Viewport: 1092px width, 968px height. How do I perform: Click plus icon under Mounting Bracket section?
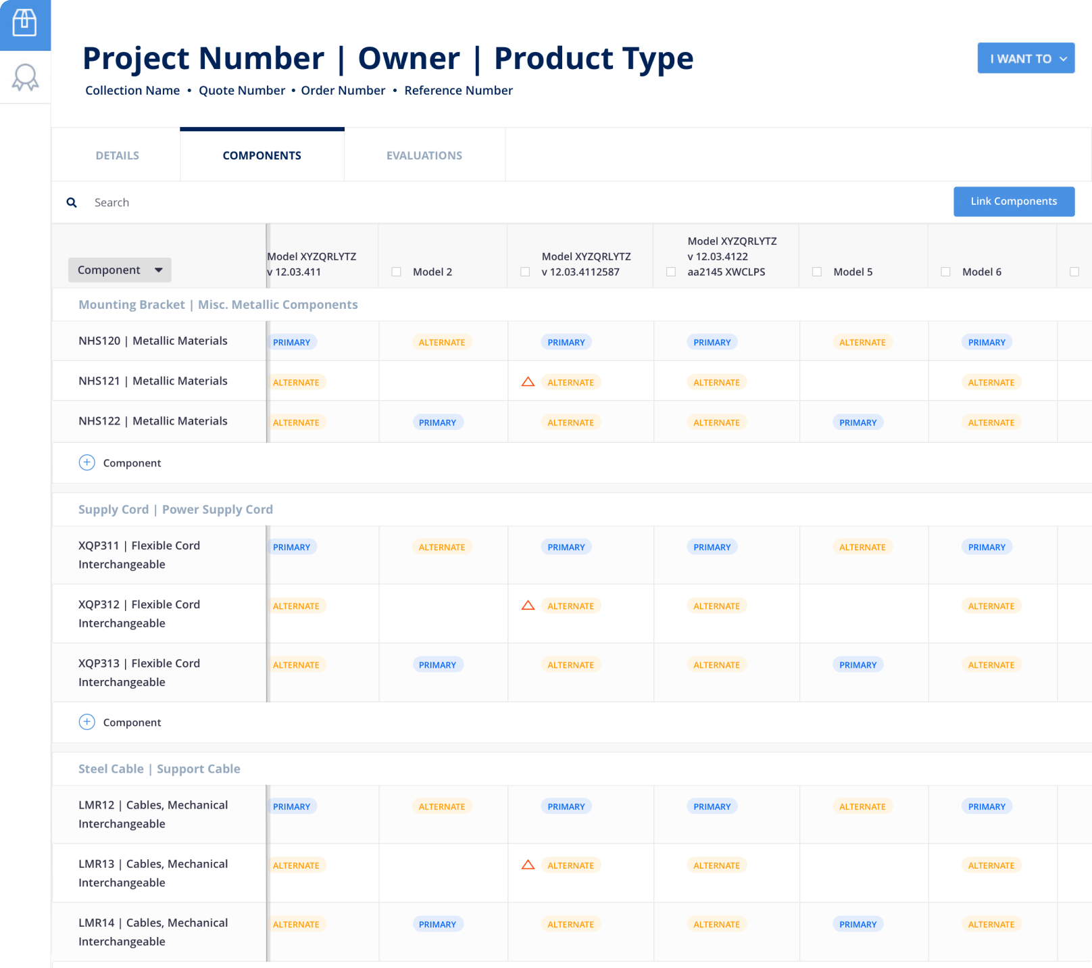pos(87,462)
